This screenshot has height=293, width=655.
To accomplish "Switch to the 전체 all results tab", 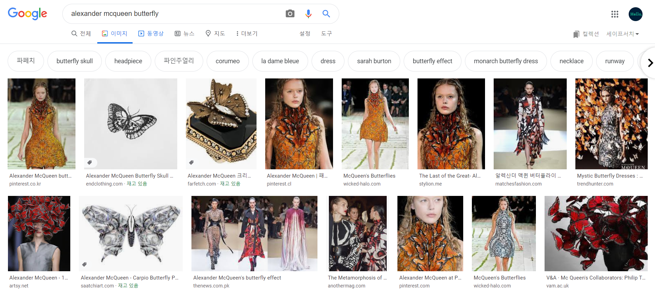I will (81, 34).
